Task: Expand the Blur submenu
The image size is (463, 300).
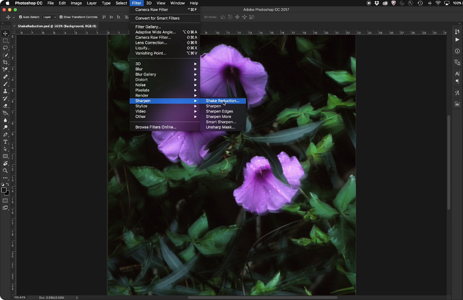Action: click(165, 69)
